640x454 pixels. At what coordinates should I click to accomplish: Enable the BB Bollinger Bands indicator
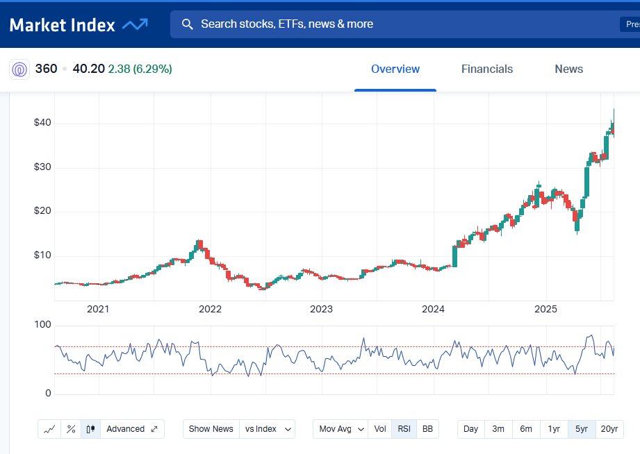[427, 429]
